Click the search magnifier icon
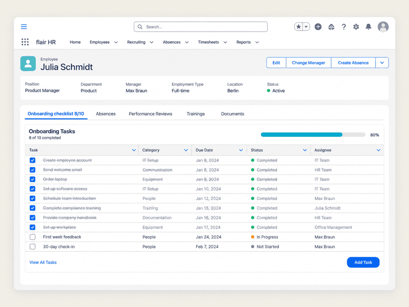Viewport: 409px width, 307px height. [140, 27]
